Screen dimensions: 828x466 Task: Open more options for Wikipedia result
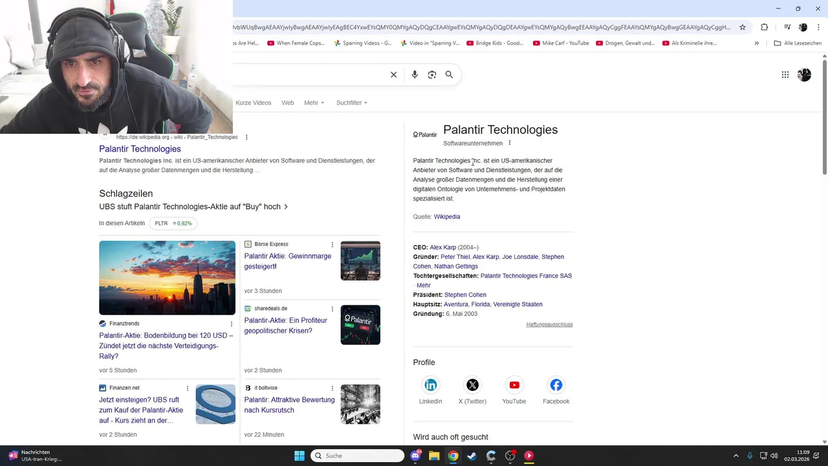pos(246,137)
